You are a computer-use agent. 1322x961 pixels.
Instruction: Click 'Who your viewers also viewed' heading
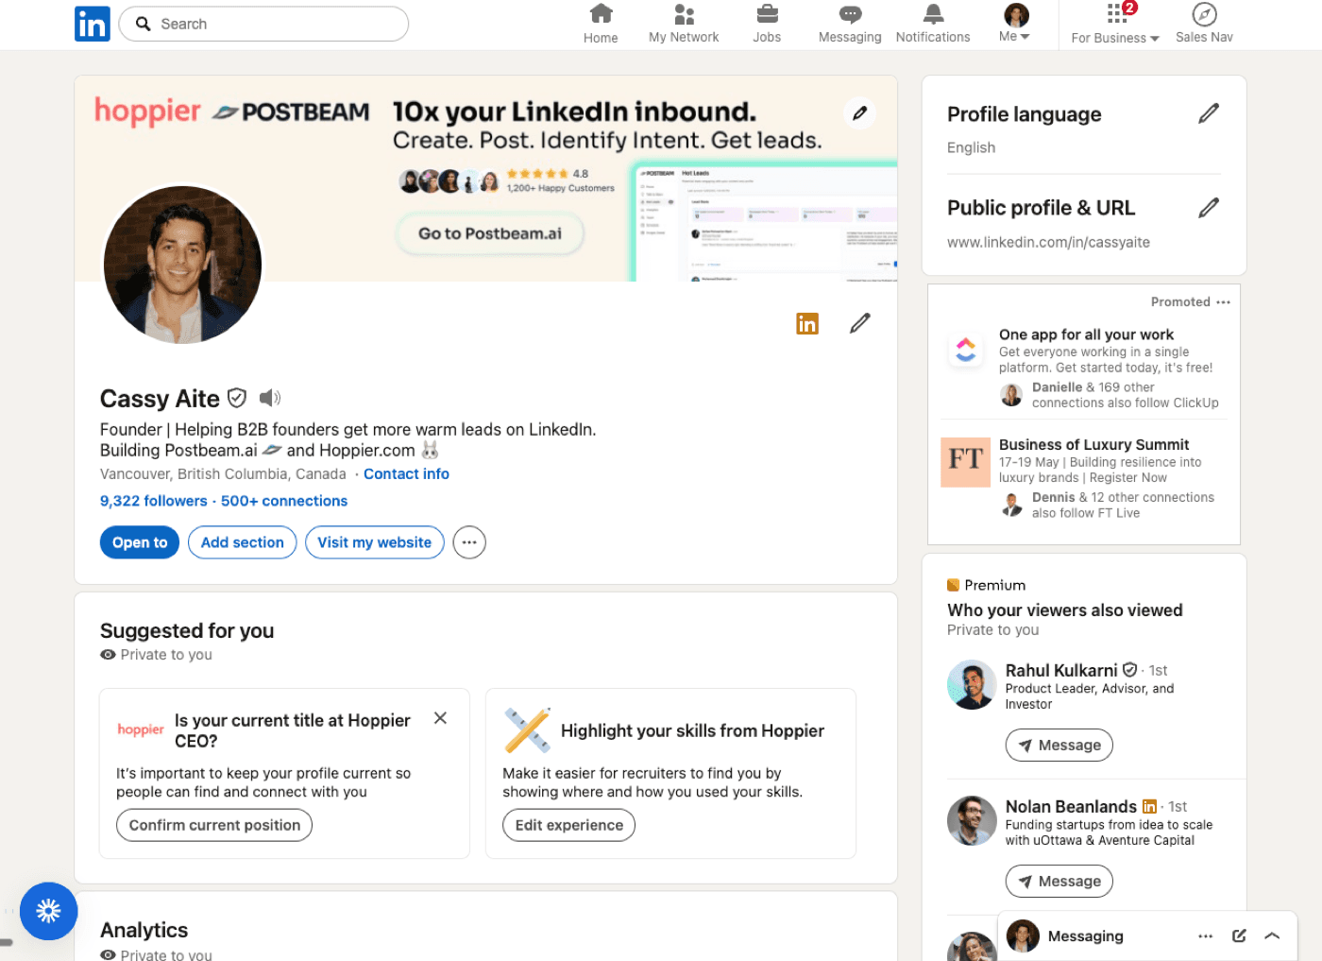[1064, 610]
